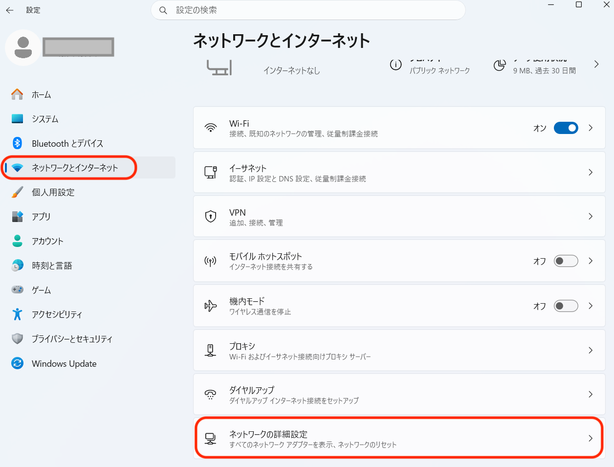614x467 pixels.
Task: Click the user profile avatar
Action: (x=23, y=47)
